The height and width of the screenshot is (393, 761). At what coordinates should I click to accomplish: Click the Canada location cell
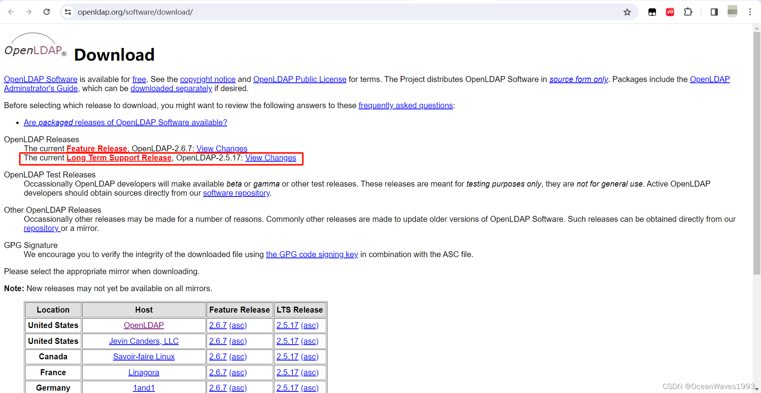53,357
